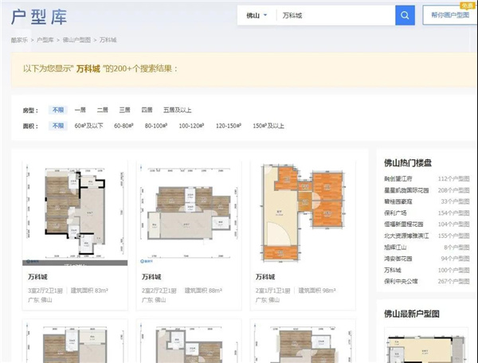
Task: Click the 万科城 title on the 98m² card
Action: pos(265,277)
